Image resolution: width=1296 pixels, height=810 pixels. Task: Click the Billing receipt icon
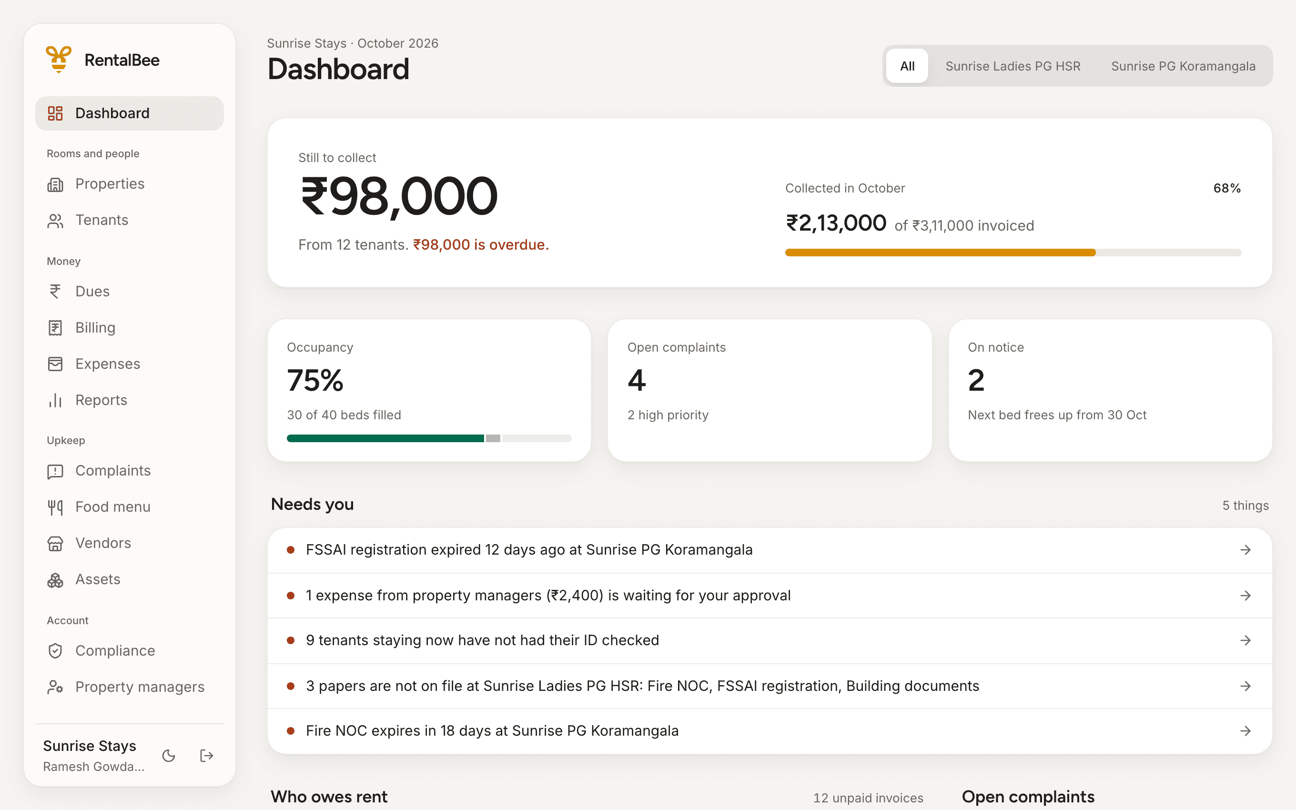55,328
